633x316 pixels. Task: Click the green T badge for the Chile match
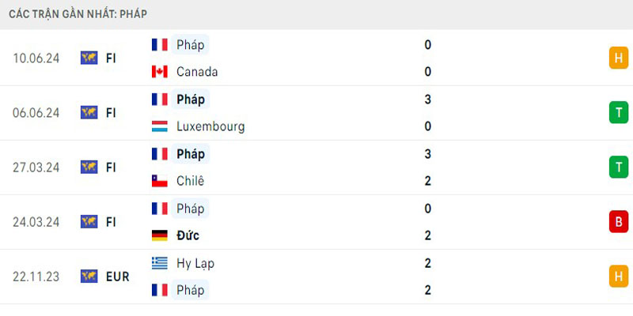pyautogui.click(x=618, y=167)
